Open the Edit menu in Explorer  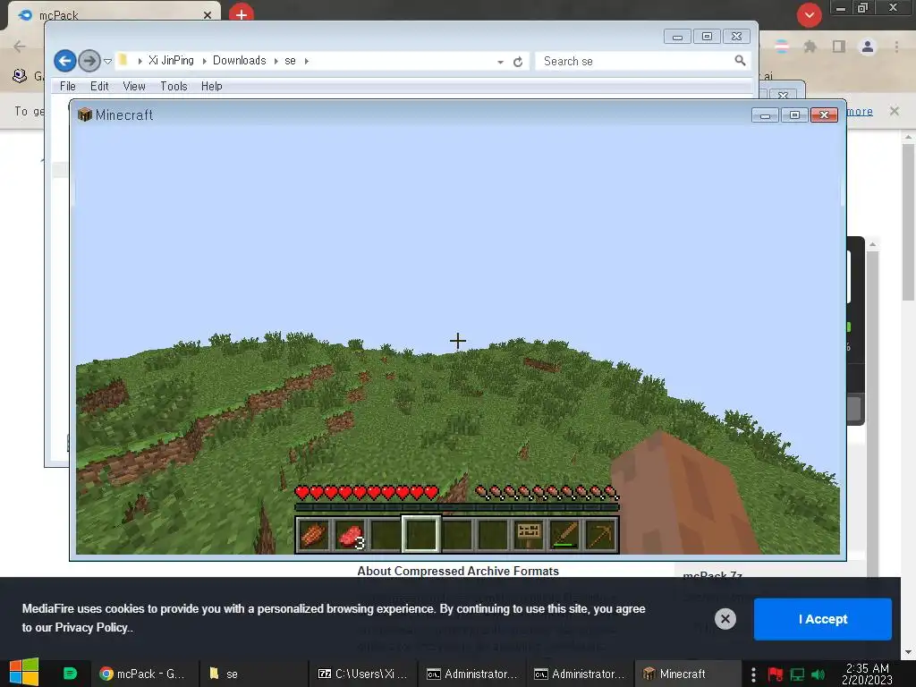[99, 86]
